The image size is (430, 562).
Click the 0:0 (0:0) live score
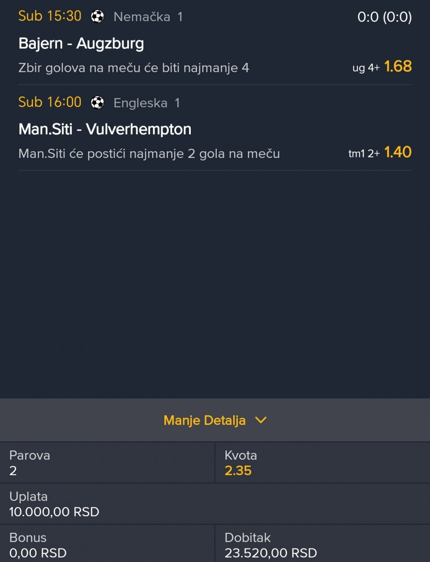384,17
